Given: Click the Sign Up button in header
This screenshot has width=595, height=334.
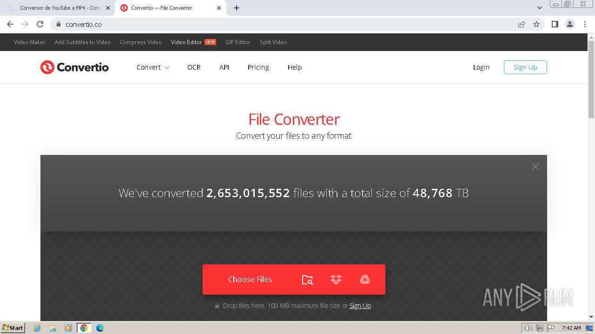Looking at the screenshot, I should (x=525, y=67).
